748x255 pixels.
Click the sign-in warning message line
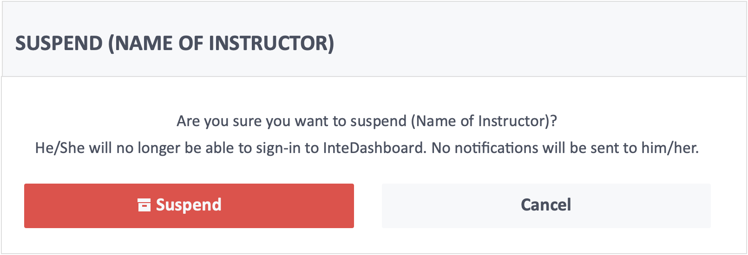pos(367,148)
